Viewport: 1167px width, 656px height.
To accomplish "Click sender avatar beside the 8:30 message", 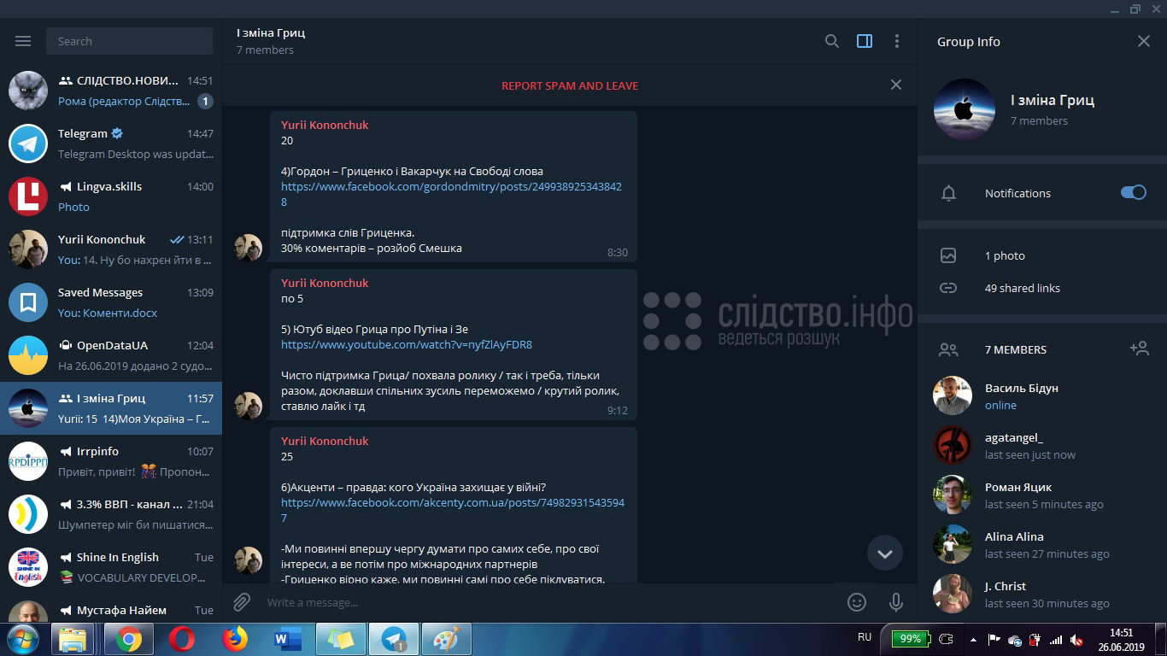I will (249, 248).
